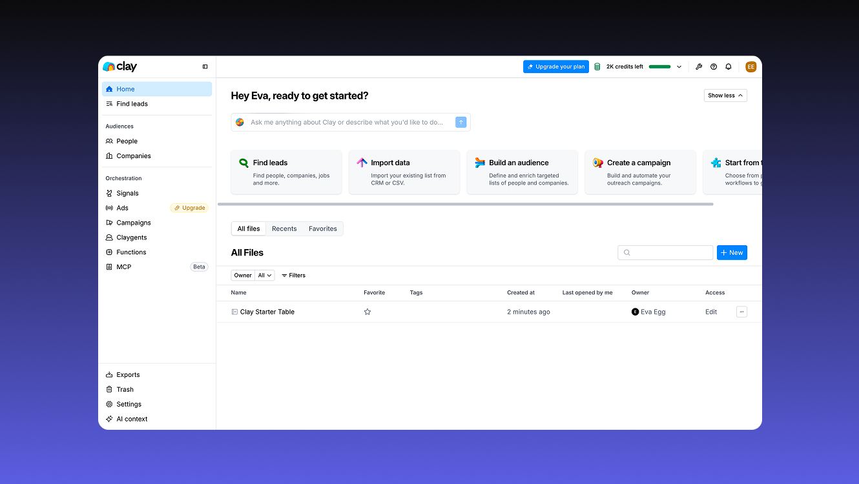
Task: Click the Edit access value
Action: click(x=711, y=312)
